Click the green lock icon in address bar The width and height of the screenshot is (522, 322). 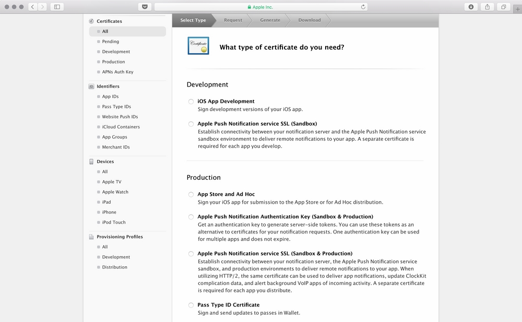[x=249, y=7]
